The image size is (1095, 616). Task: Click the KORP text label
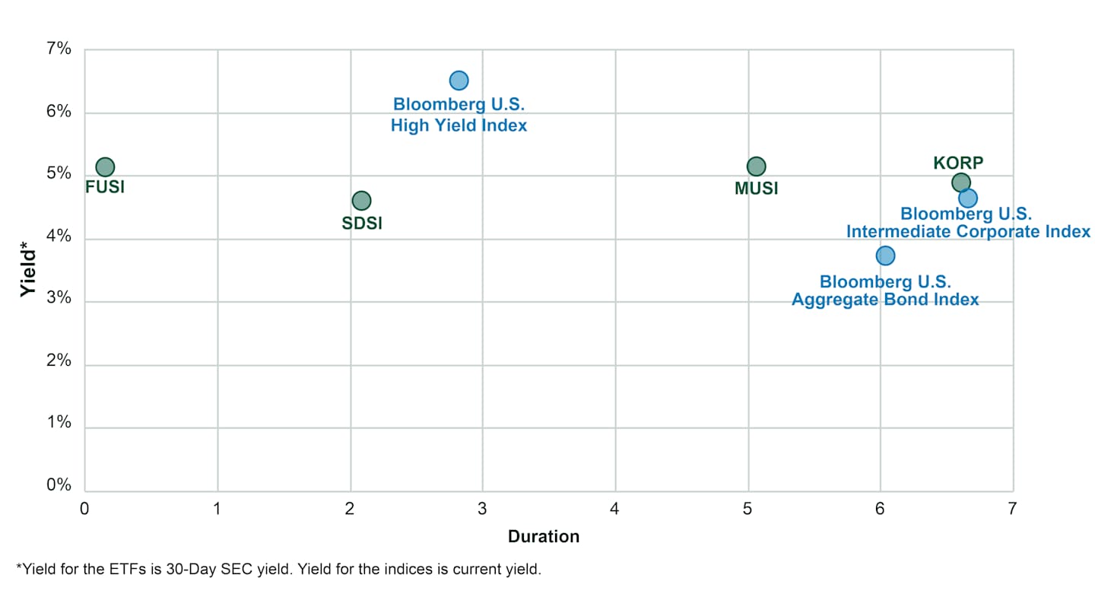(x=958, y=163)
